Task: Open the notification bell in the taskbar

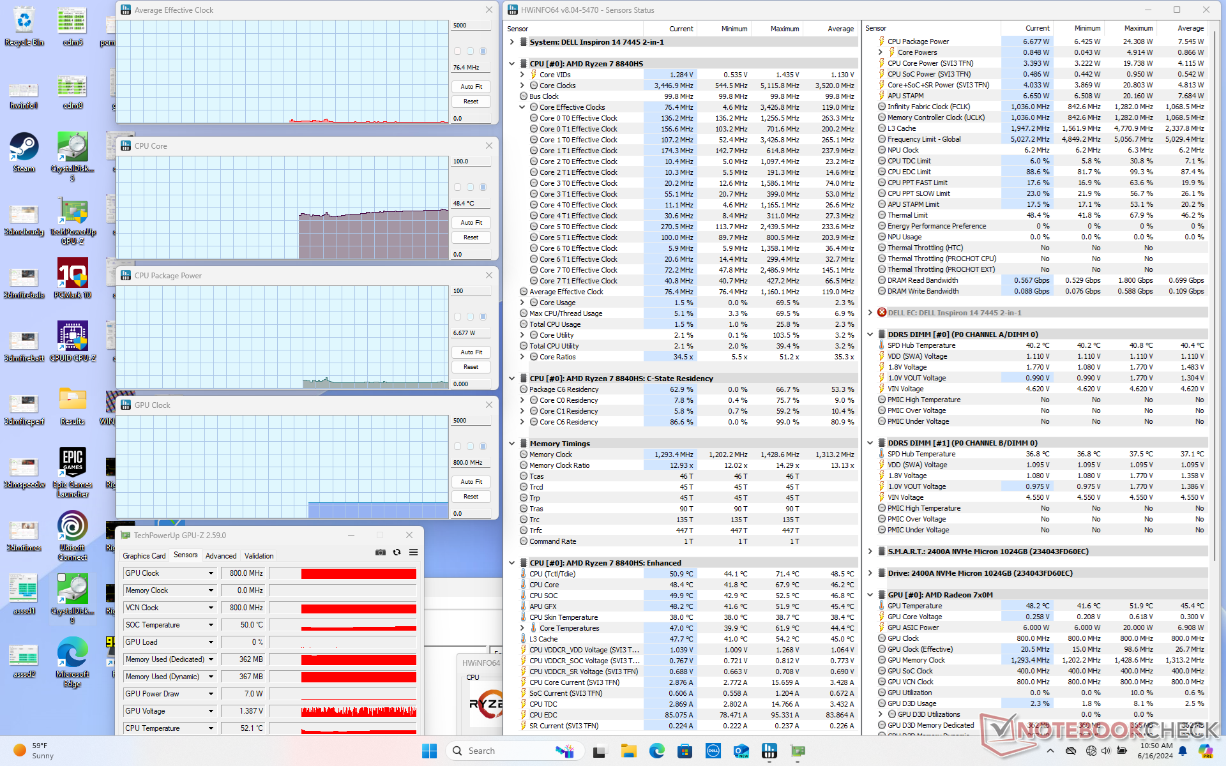Action: [1183, 751]
